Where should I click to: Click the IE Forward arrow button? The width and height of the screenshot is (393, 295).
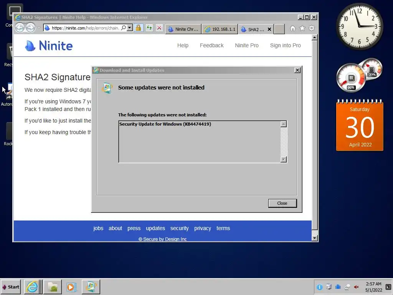(x=31, y=28)
